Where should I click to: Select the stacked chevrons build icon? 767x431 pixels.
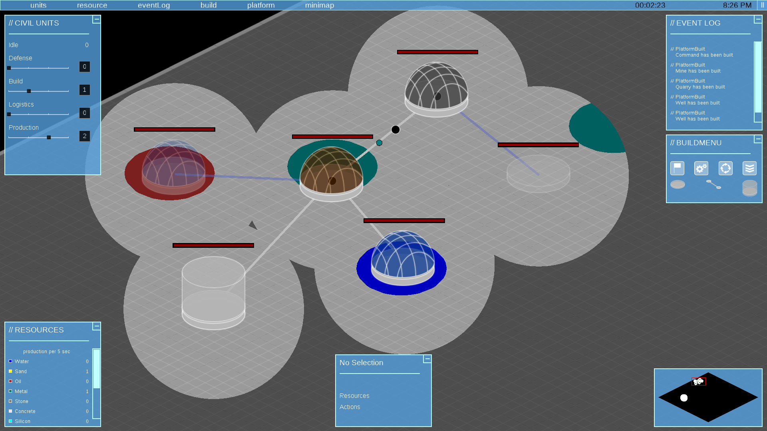point(749,168)
